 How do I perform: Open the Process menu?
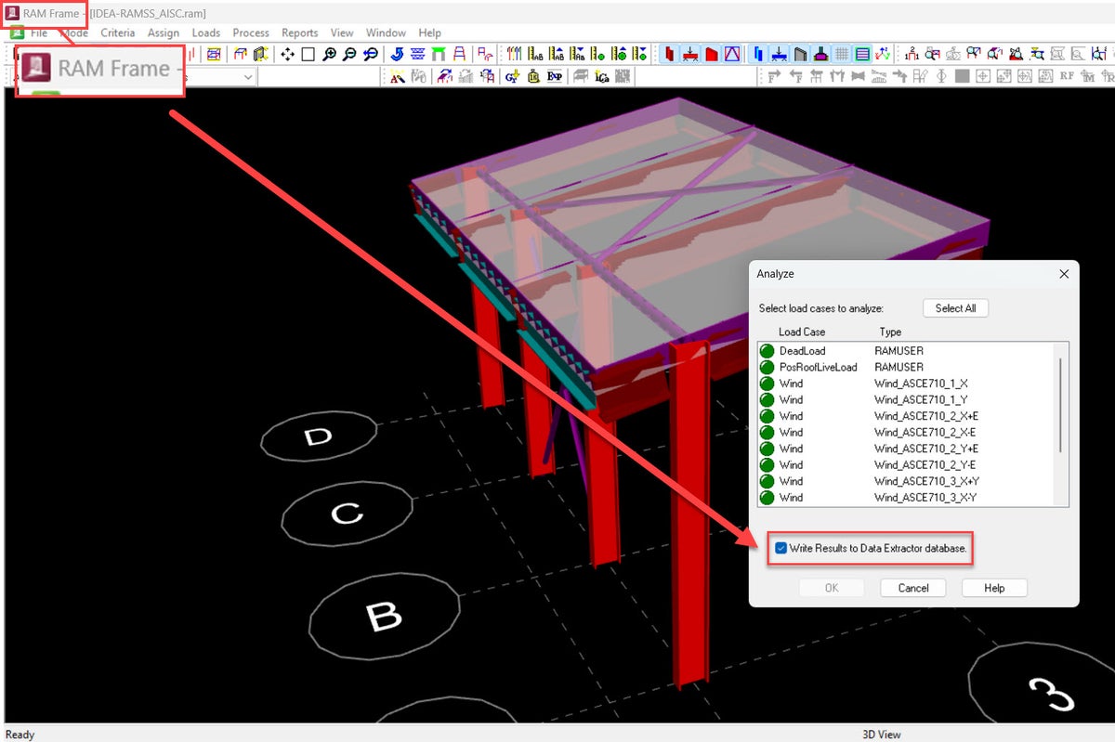[x=251, y=33]
